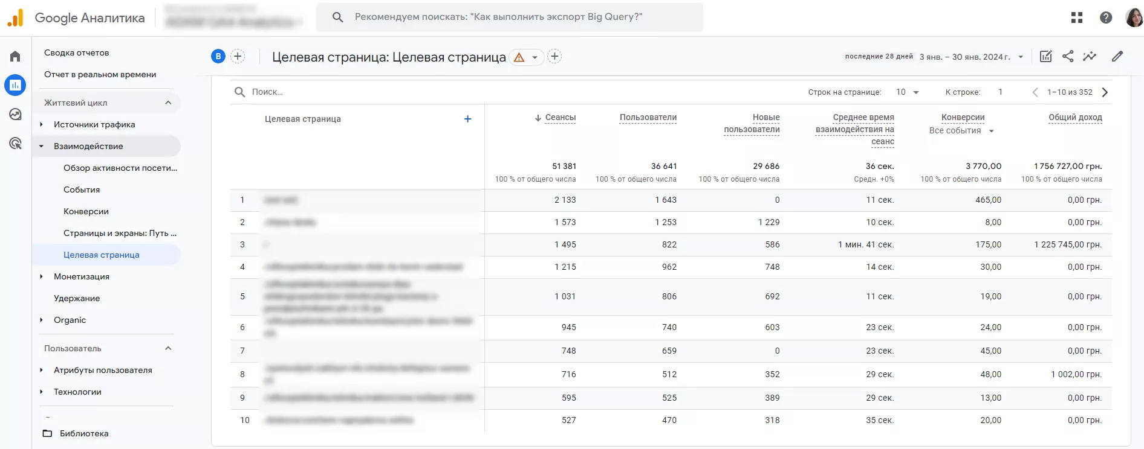Sort by Общий доход column header

pyautogui.click(x=1076, y=118)
